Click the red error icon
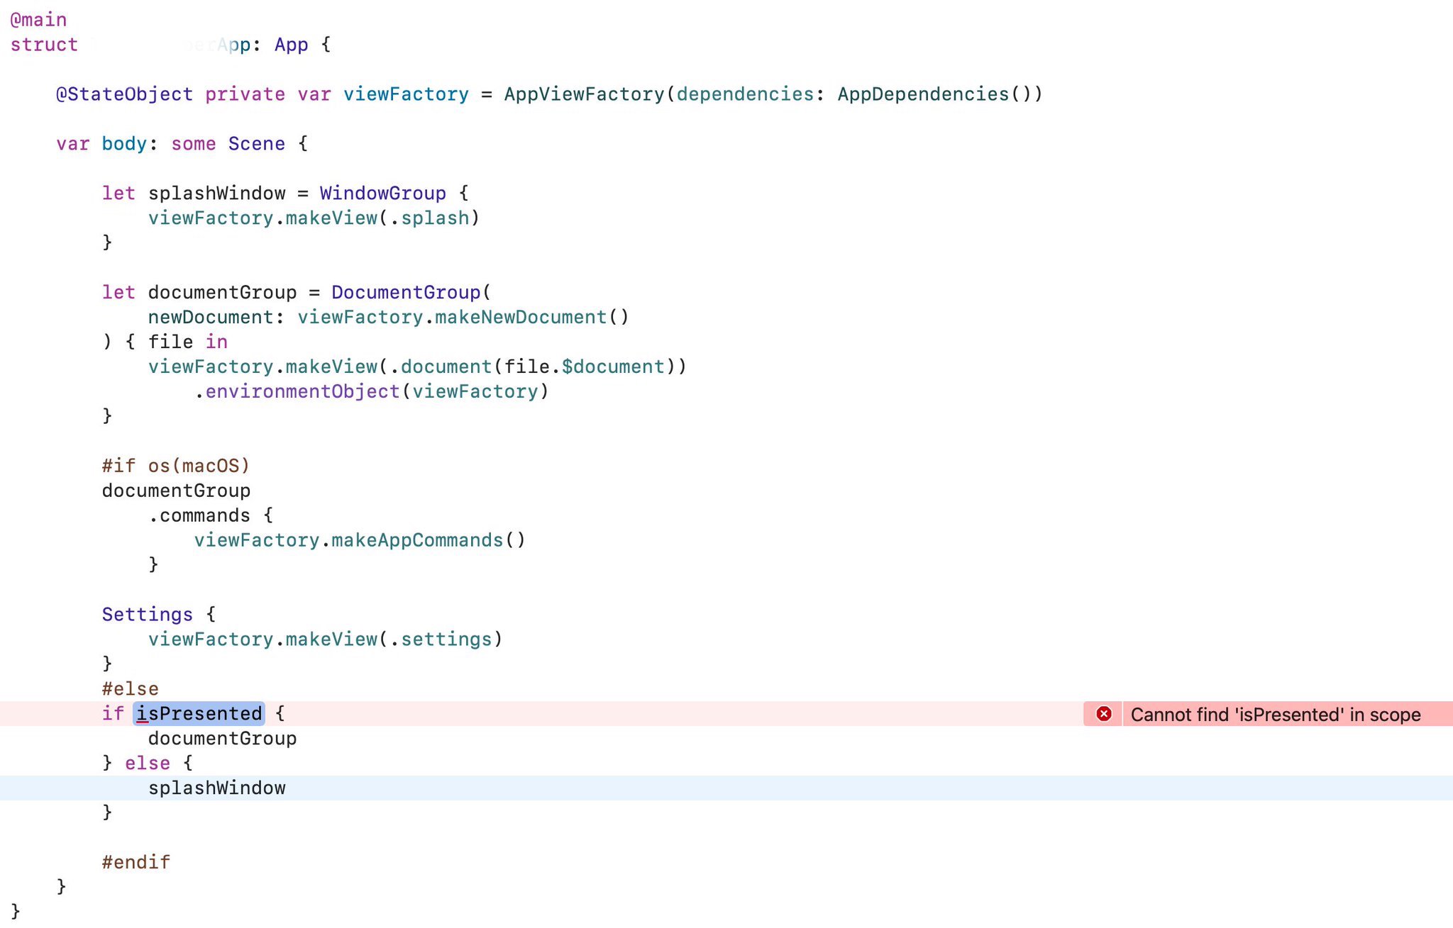Image resolution: width=1453 pixels, height=928 pixels. [x=1103, y=714]
